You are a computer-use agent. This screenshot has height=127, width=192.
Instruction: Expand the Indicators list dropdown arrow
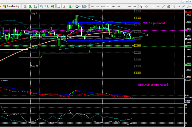[x=73, y=6]
